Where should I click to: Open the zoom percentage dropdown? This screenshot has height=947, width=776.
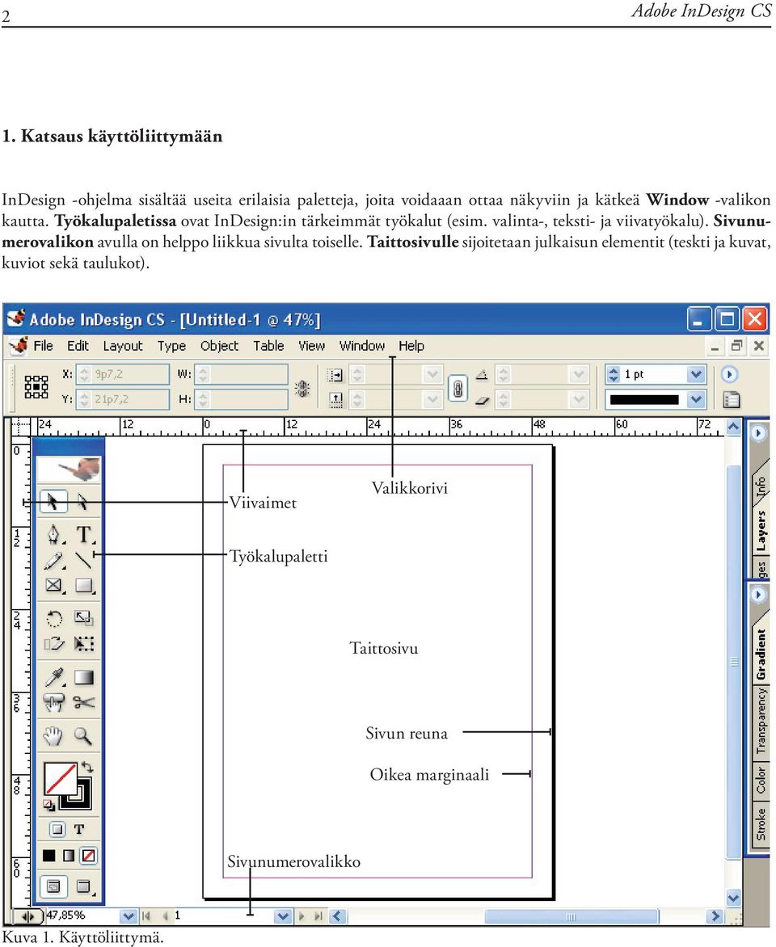[x=128, y=916]
